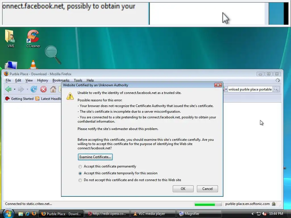Viewport: 291px width, 218px height.
Task: Click Cancel in the certificate dialog
Action: 207,189
